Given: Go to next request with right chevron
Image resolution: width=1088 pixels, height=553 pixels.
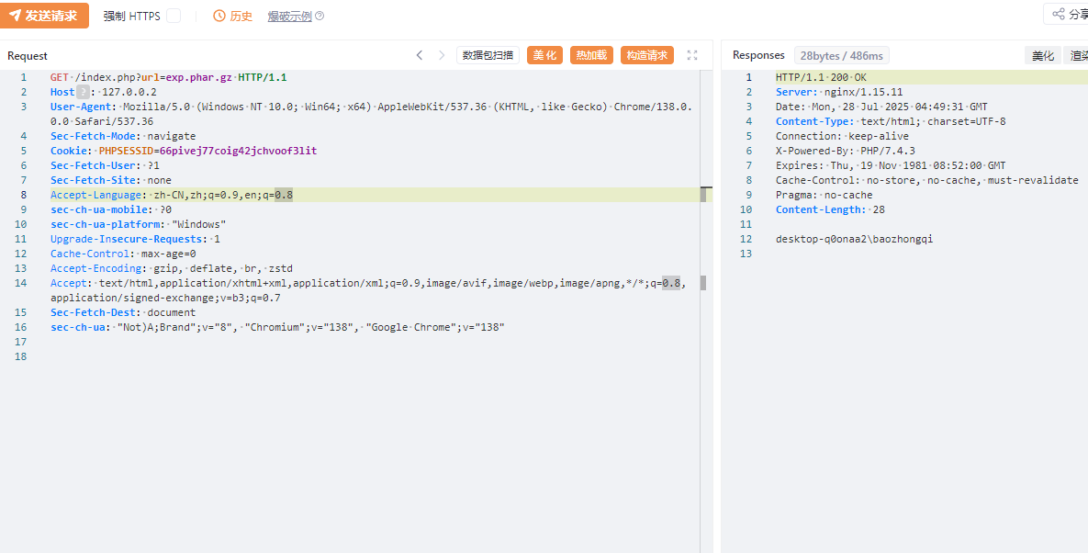Looking at the screenshot, I should pos(442,55).
